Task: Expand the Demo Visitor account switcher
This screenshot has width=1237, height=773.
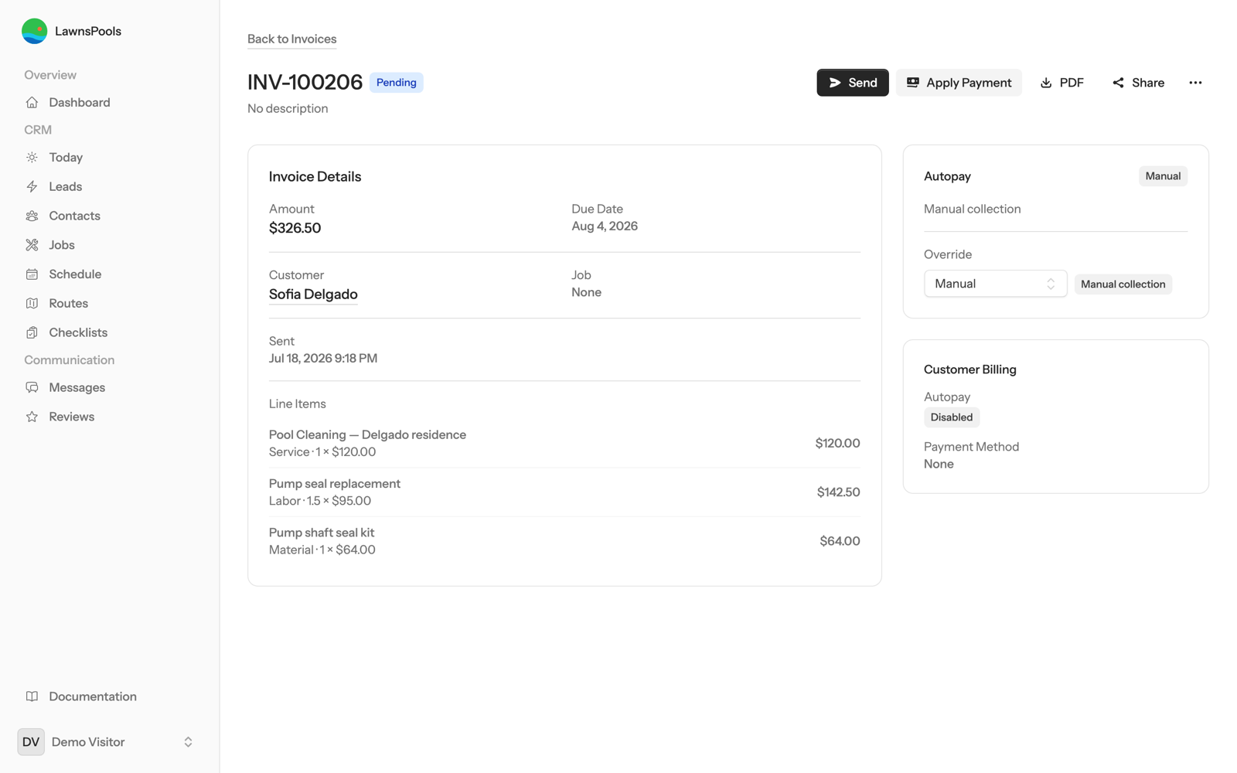Action: point(110,742)
